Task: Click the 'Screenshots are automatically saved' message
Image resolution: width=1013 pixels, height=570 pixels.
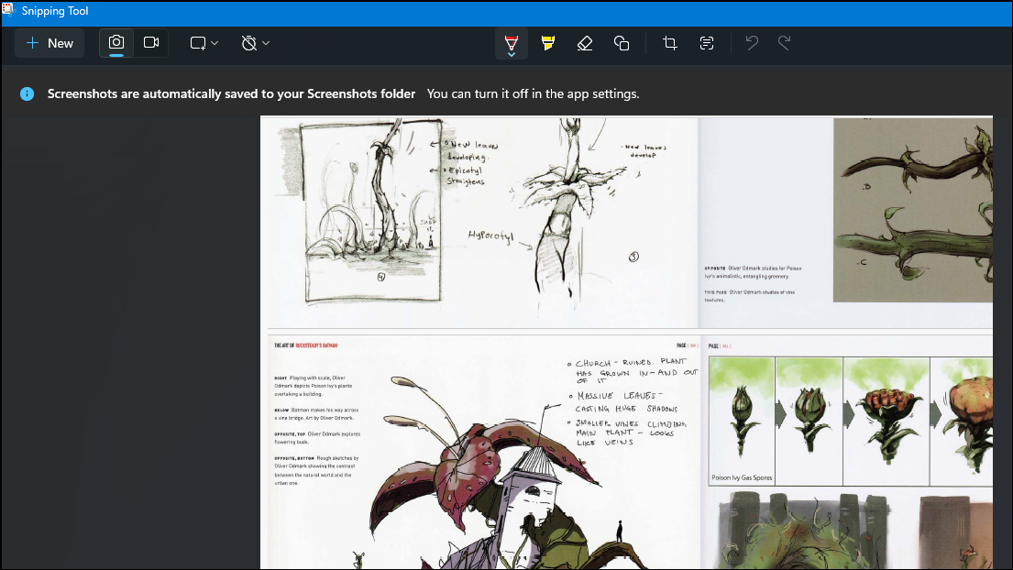Action: pyautogui.click(x=231, y=93)
